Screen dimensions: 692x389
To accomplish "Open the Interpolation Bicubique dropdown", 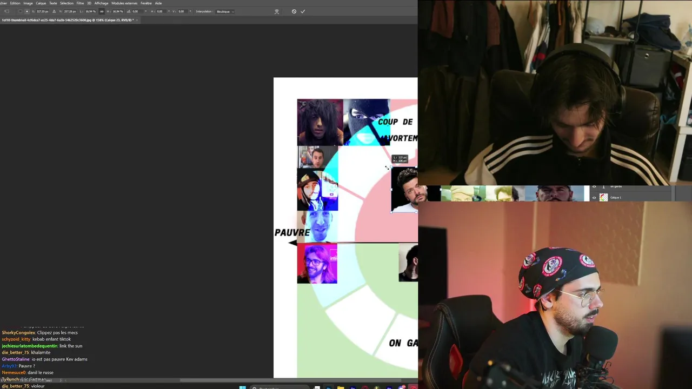I will pos(225,11).
